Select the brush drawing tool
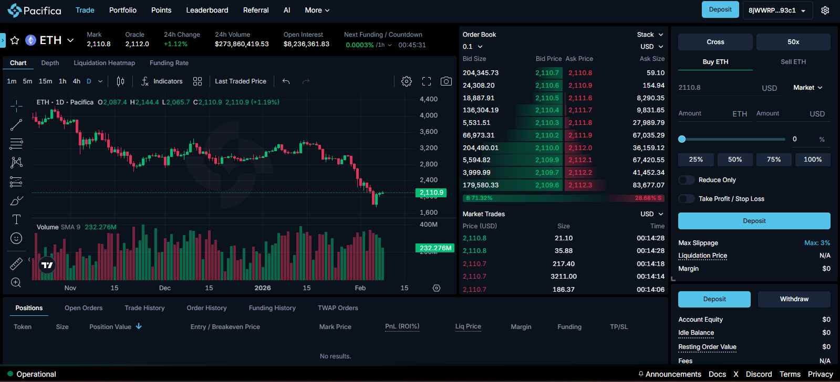Screen dimensions: 840x382 [16, 200]
